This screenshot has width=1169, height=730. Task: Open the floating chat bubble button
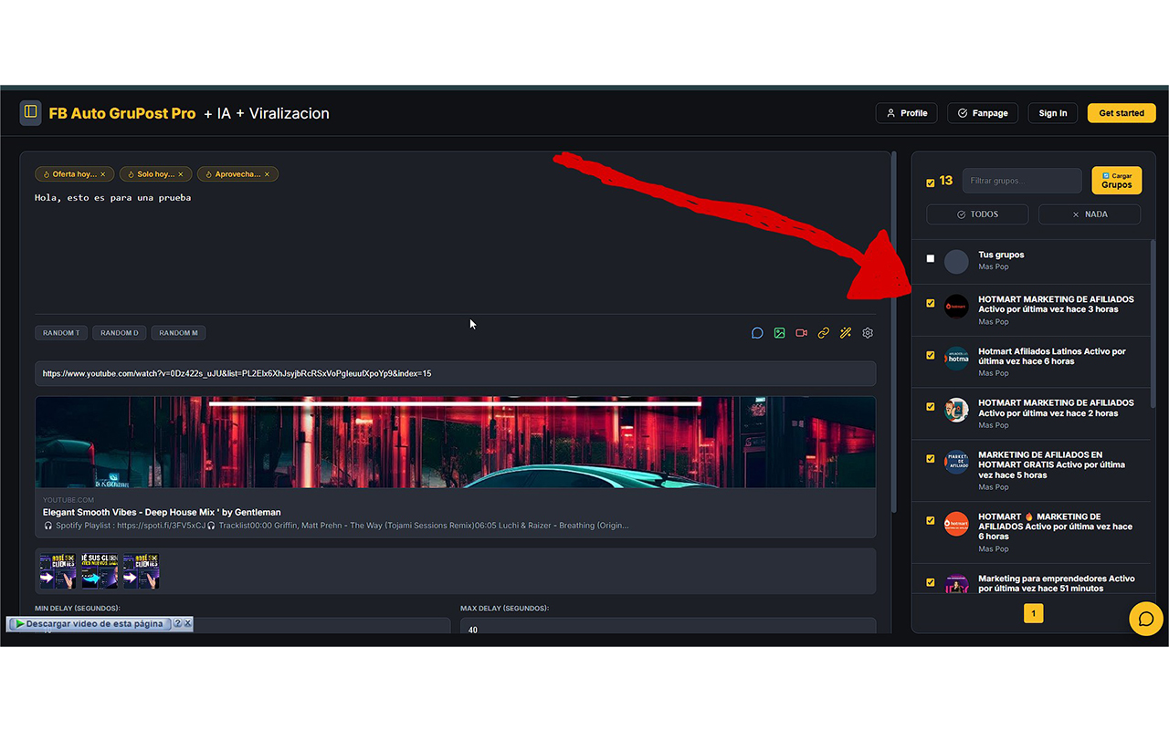tap(1146, 619)
